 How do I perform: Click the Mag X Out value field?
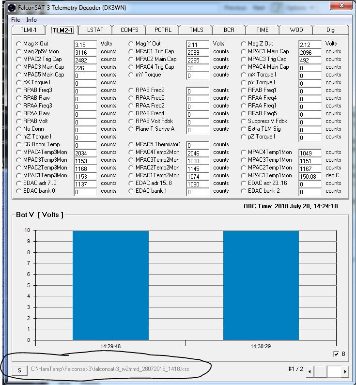point(85,45)
